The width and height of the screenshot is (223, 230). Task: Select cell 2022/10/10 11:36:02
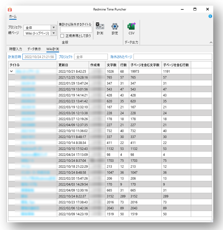(x=73, y=131)
